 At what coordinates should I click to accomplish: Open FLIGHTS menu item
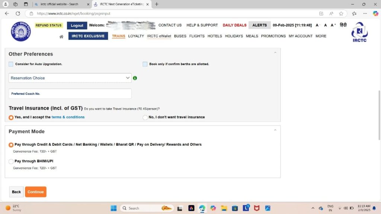point(197,36)
